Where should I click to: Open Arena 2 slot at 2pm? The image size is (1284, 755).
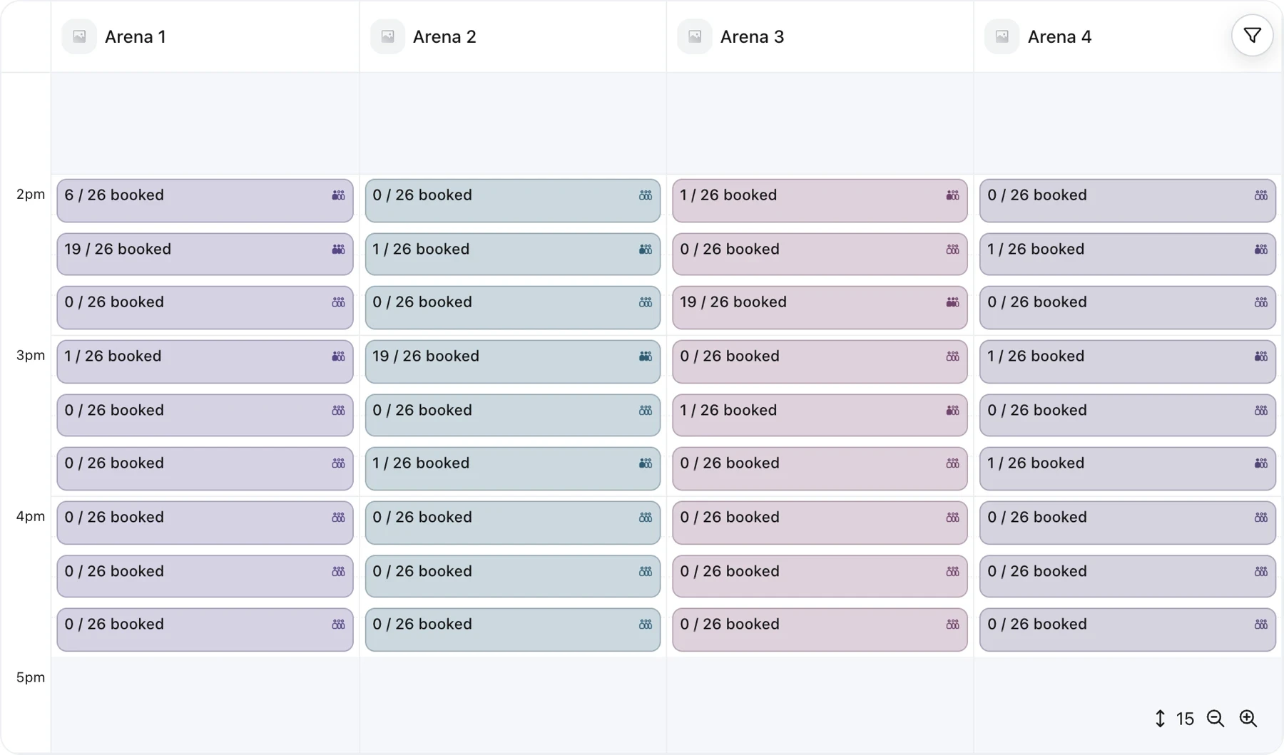[513, 200]
